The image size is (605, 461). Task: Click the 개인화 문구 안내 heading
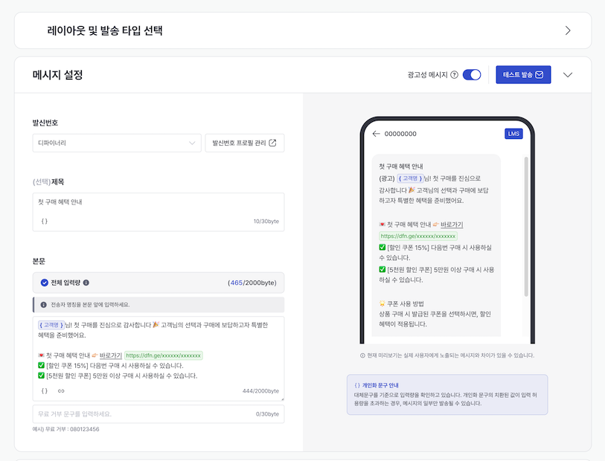(380, 385)
